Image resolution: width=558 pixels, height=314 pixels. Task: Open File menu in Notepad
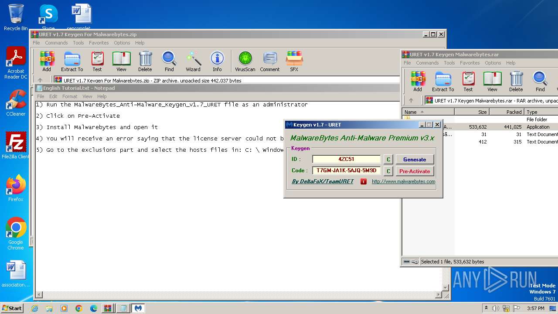click(x=41, y=96)
